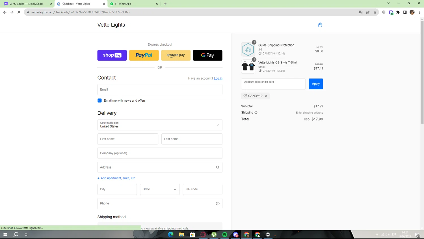The width and height of the screenshot is (424, 239).
Task: Open the tab search dropdown arrow
Action: [x=388, y=3]
